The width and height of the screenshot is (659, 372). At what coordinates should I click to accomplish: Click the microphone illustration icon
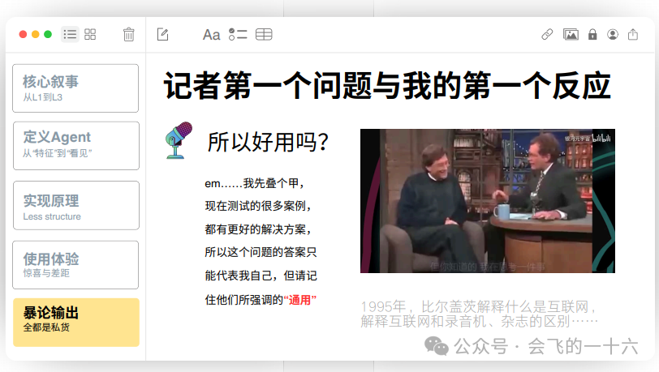click(x=179, y=140)
